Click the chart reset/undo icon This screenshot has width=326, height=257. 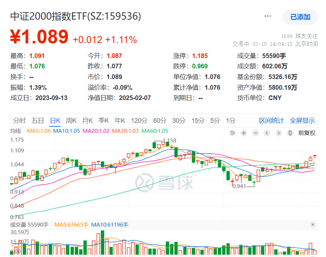coord(233,133)
